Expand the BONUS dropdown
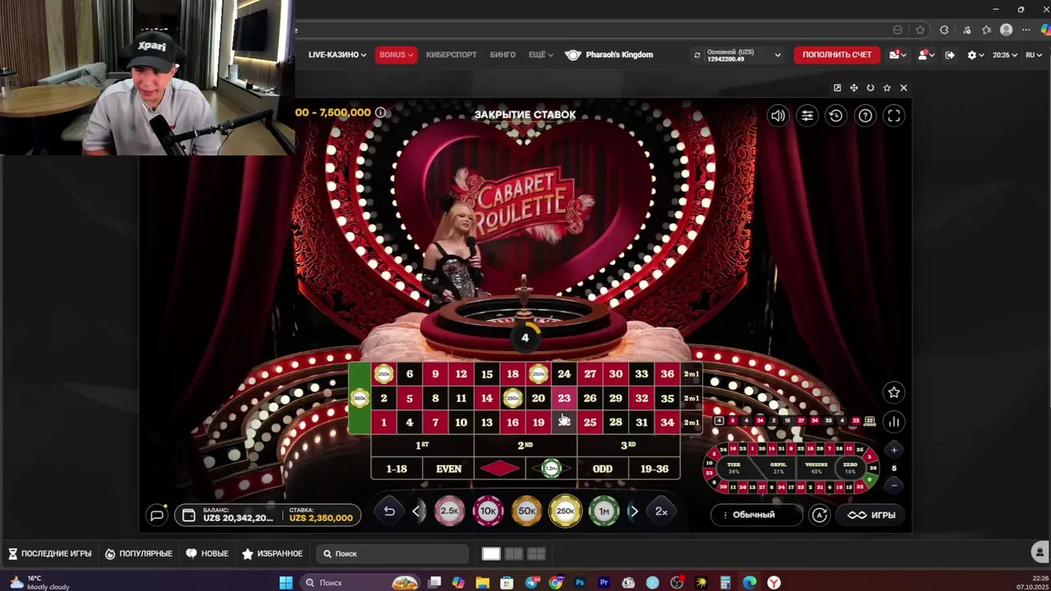Image resolution: width=1051 pixels, height=591 pixels. click(397, 55)
